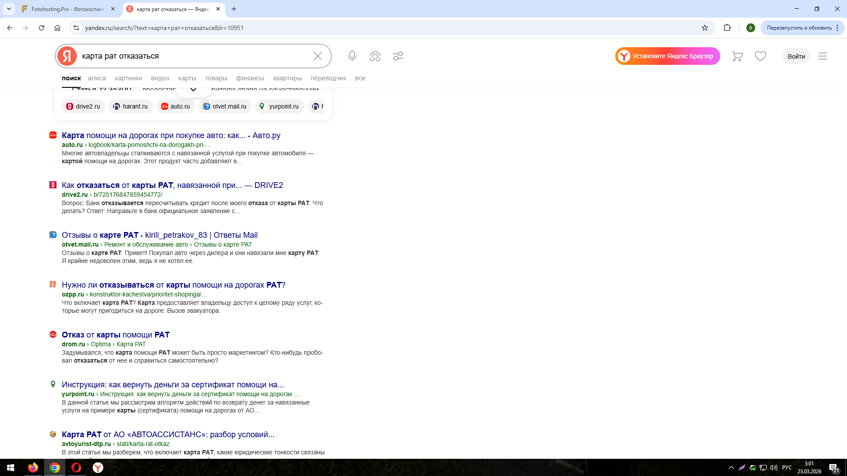Open Chrome profile avatar B
This screenshot has width=847, height=476.
750,28
